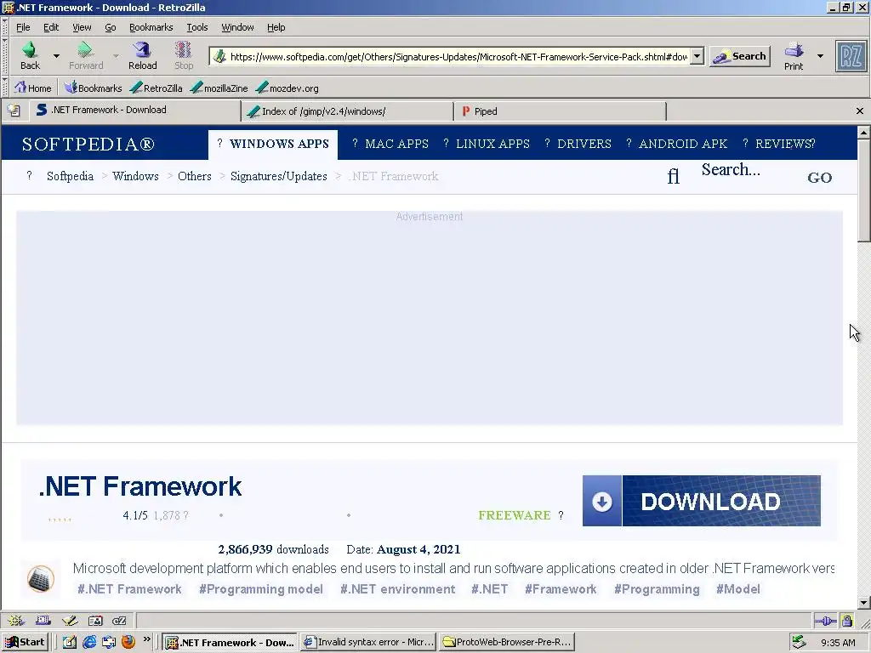
Task: Open the View menu
Action: coord(82,27)
